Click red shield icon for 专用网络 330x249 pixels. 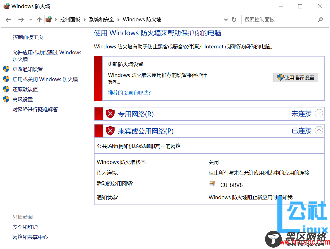click(110, 114)
